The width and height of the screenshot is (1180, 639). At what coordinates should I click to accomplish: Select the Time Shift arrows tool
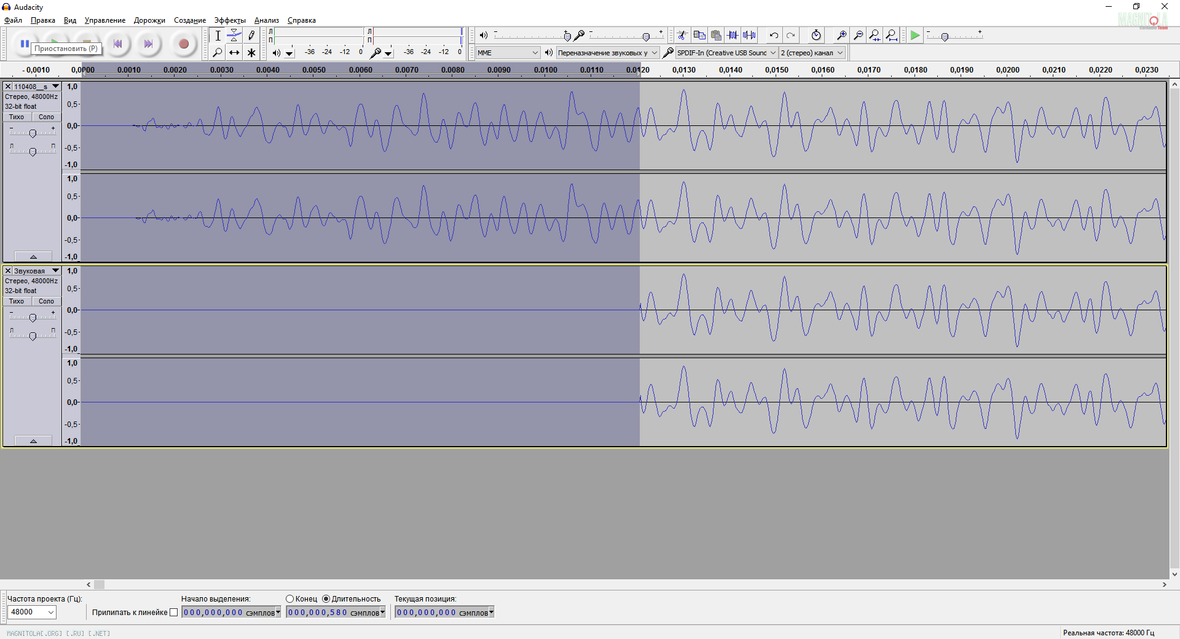tap(234, 53)
